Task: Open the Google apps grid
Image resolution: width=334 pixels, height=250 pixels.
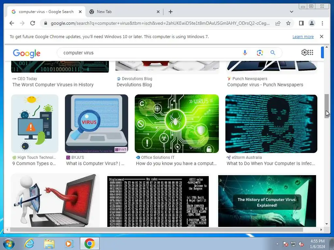Action: coord(311,52)
